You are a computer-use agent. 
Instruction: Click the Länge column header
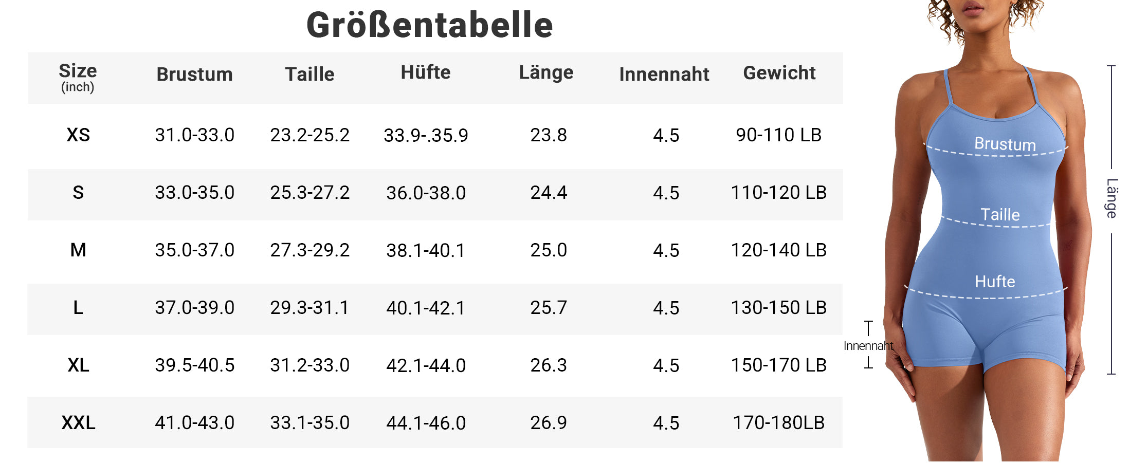546,72
